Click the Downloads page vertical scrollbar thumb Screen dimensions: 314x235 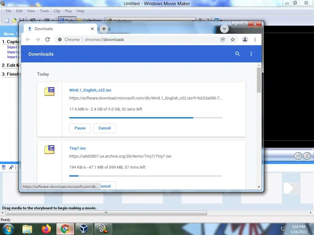tap(259, 80)
